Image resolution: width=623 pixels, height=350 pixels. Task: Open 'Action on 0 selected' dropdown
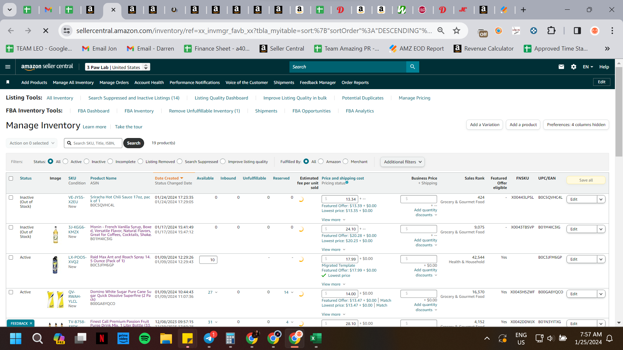(31, 143)
